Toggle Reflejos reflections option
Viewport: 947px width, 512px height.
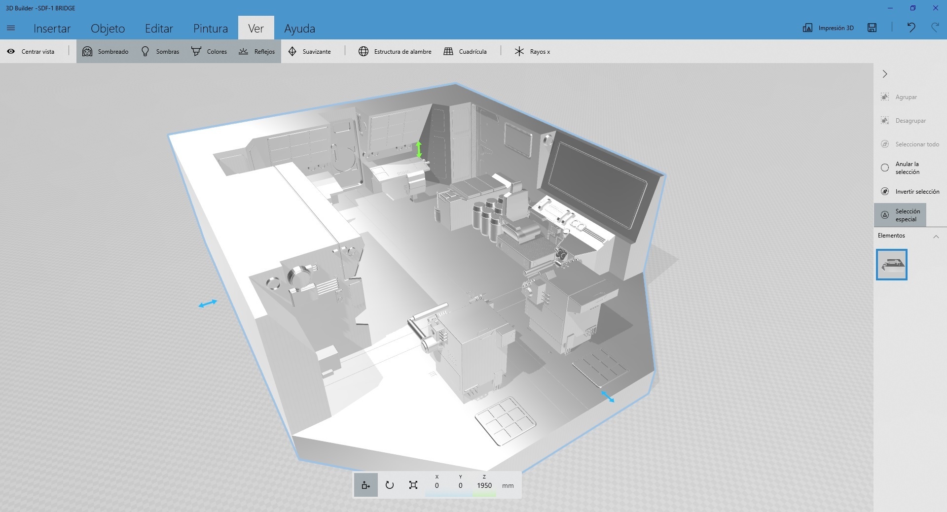click(257, 51)
